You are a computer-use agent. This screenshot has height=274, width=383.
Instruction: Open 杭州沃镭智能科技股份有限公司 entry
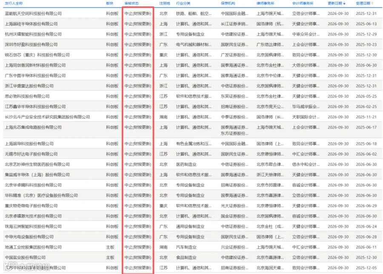point(33,34)
